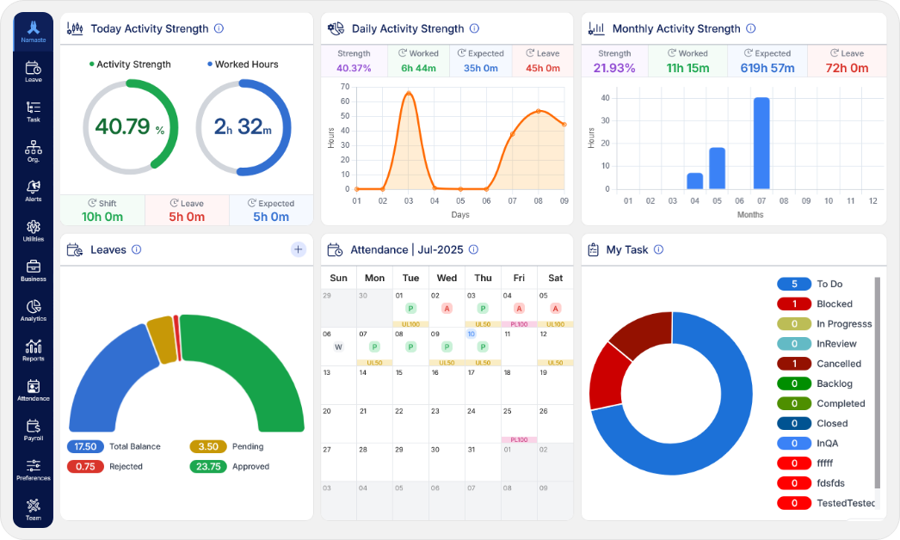900x540 pixels.
Task: Open Reports menu in sidebar
Action: click(x=33, y=349)
